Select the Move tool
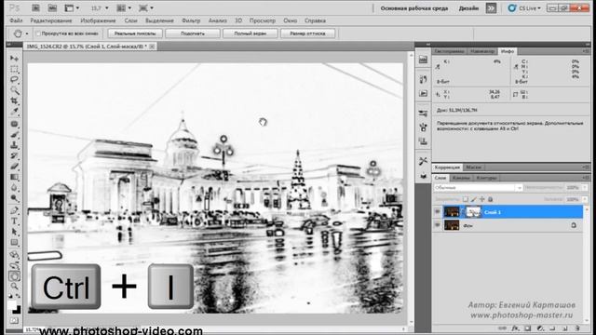596x335 pixels. (x=15, y=59)
